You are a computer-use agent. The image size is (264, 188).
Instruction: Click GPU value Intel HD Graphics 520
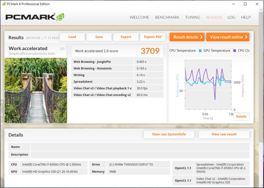coord(53,172)
